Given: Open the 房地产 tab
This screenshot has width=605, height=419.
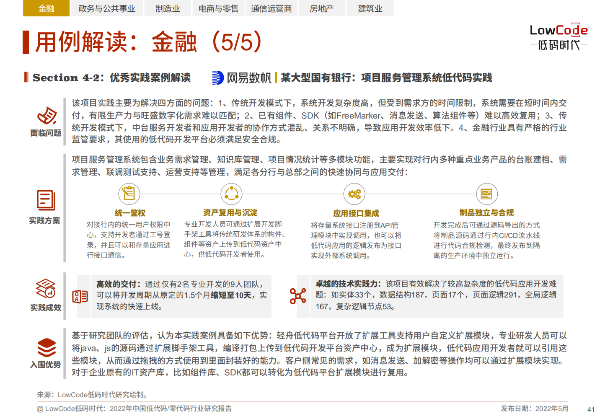Looking at the screenshot, I should click(322, 8).
